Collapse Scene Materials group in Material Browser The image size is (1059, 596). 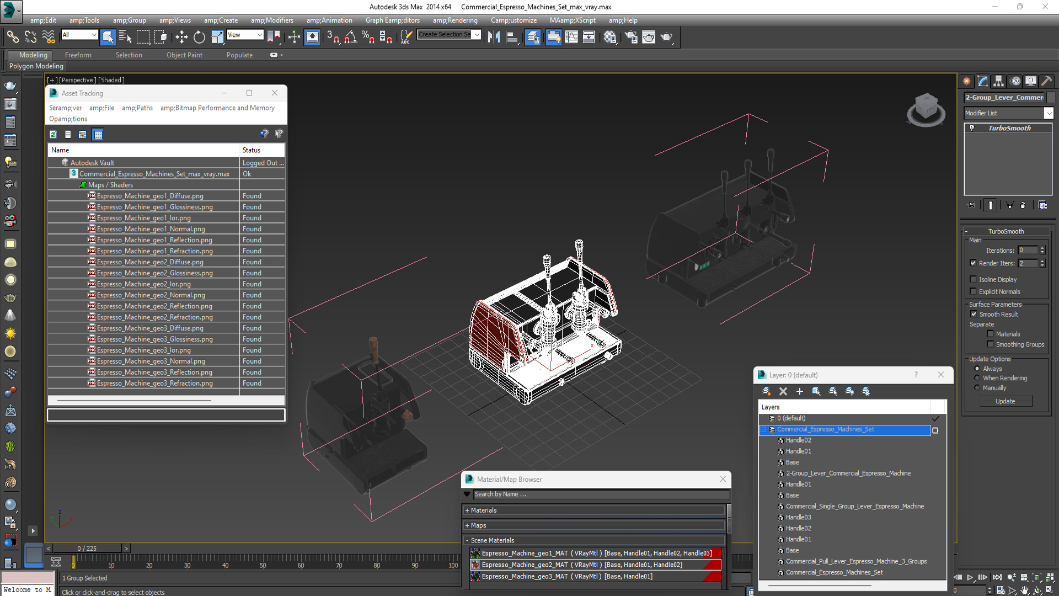(x=594, y=540)
